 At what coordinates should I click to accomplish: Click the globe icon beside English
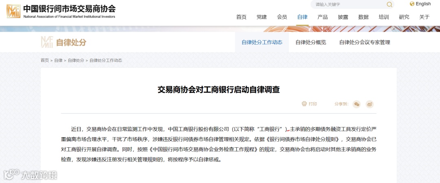pos(412,4)
